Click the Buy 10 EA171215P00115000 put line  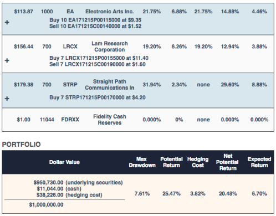tap(95, 20)
